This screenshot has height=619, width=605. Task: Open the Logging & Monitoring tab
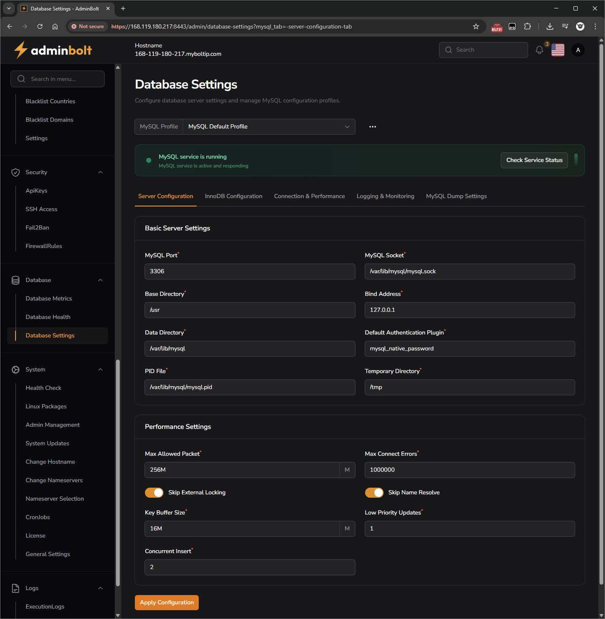pyautogui.click(x=385, y=196)
